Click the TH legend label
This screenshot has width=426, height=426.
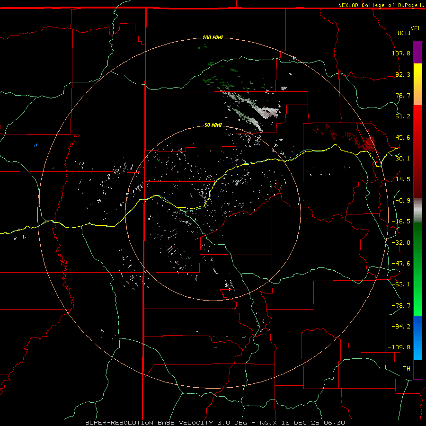tap(407, 369)
